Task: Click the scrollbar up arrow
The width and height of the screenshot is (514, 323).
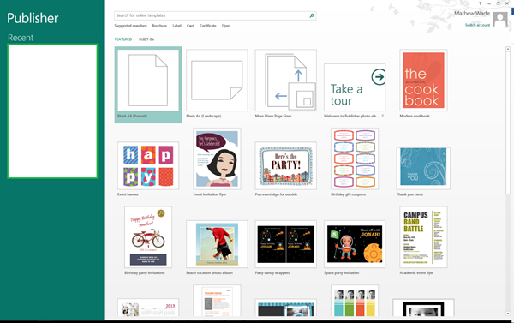Action: tap(508, 49)
